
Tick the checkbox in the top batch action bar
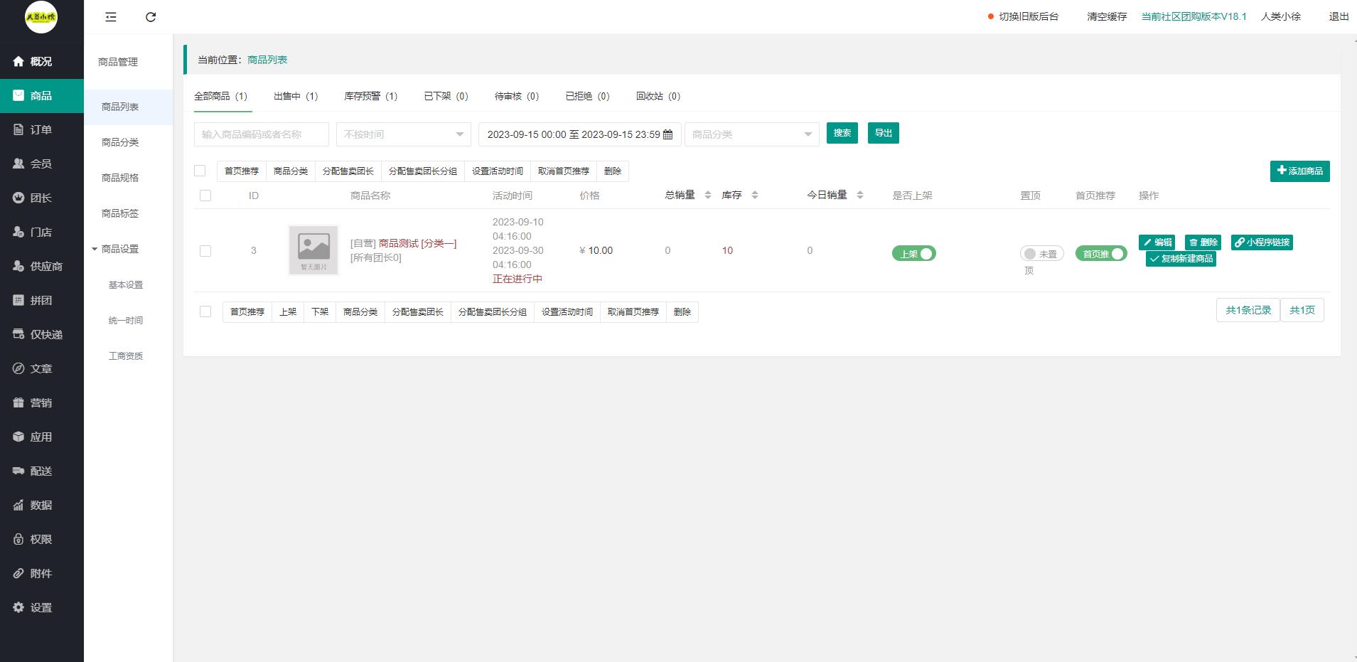tap(200, 171)
